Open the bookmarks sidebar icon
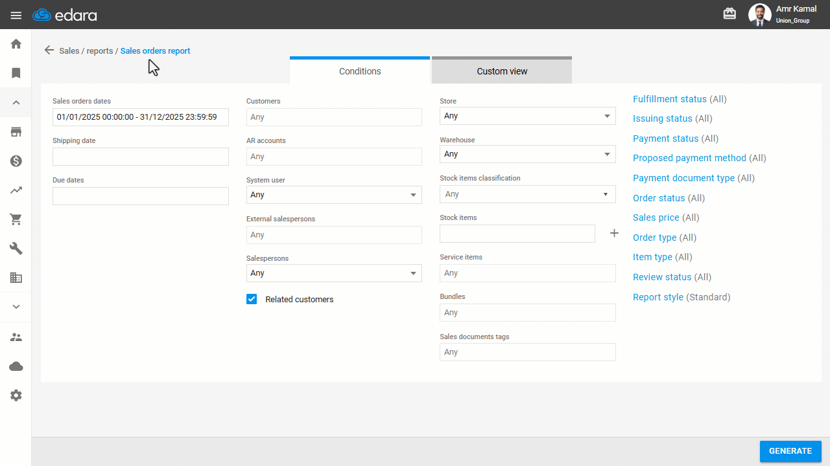This screenshot has width=830, height=466. pyautogui.click(x=16, y=73)
